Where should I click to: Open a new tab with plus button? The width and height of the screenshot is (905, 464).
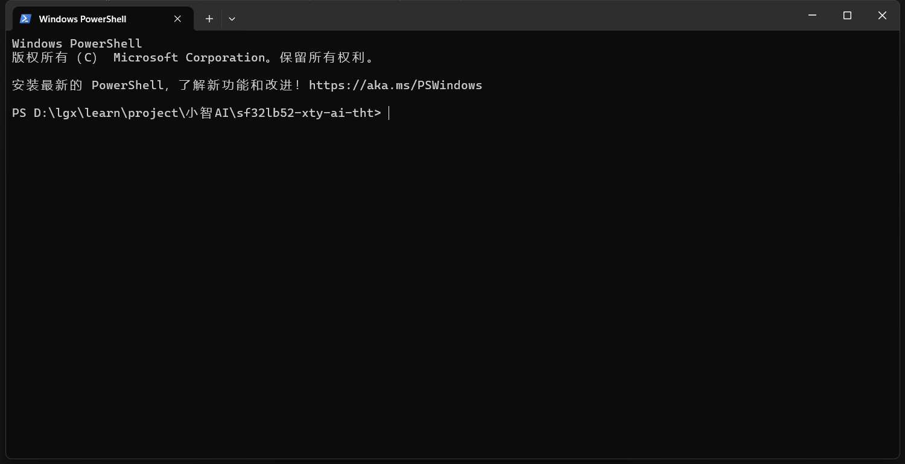[209, 19]
